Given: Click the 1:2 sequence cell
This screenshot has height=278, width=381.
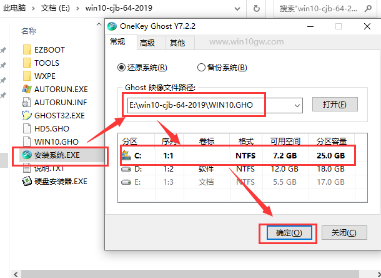Looking at the screenshot, I should coord(168,169).
